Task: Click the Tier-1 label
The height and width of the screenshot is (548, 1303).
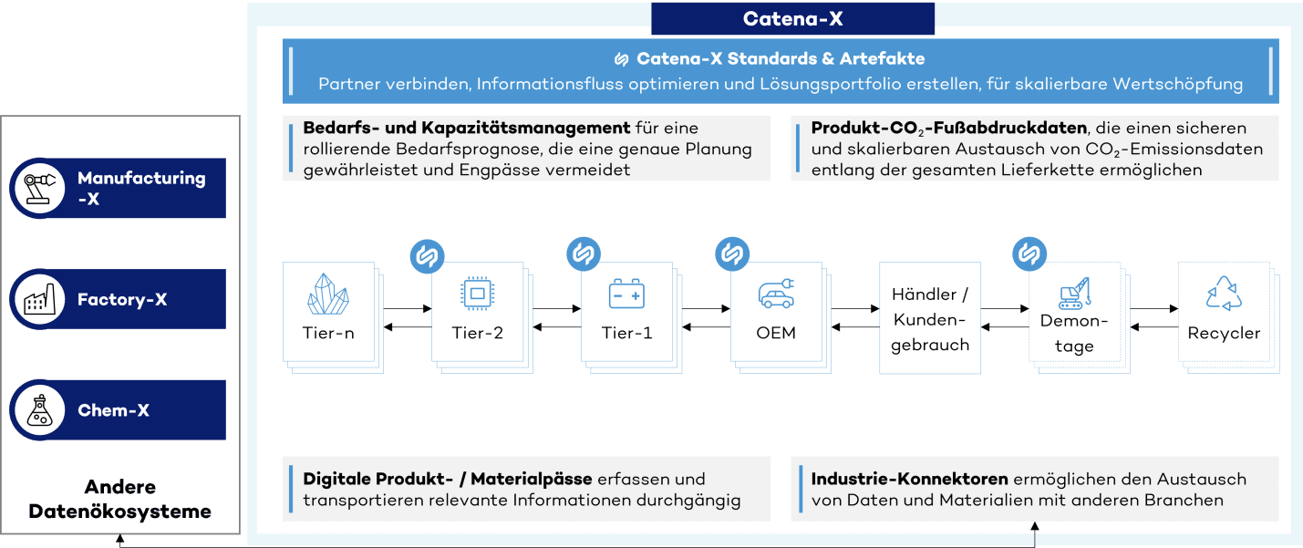Action: click(x=626, y=333)
